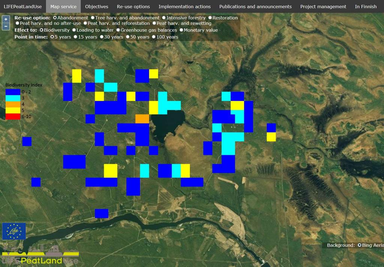384x267 pixels.
Task: Select Intensive forestry re-use option
Action: tap(164, 18)
